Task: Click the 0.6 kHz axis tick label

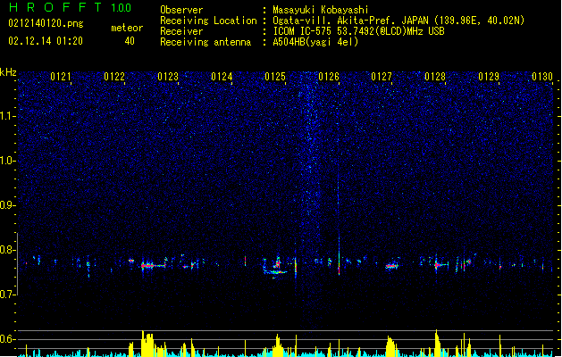Action: click(8, 339)
